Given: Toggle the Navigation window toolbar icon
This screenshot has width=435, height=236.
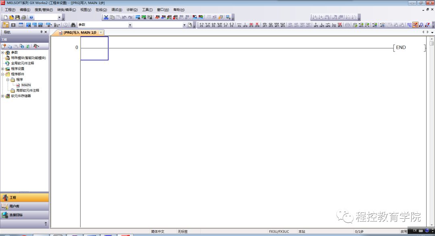Looking at the screenshot, I should [6, 25].
